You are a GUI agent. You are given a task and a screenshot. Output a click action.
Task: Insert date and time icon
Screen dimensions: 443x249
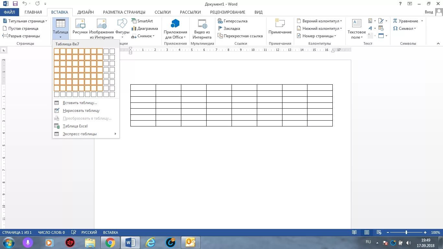coord(381,28)
